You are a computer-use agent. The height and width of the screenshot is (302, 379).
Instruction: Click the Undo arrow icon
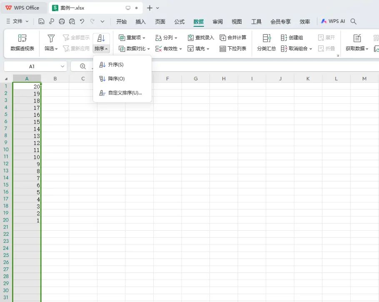click(82, 21)
